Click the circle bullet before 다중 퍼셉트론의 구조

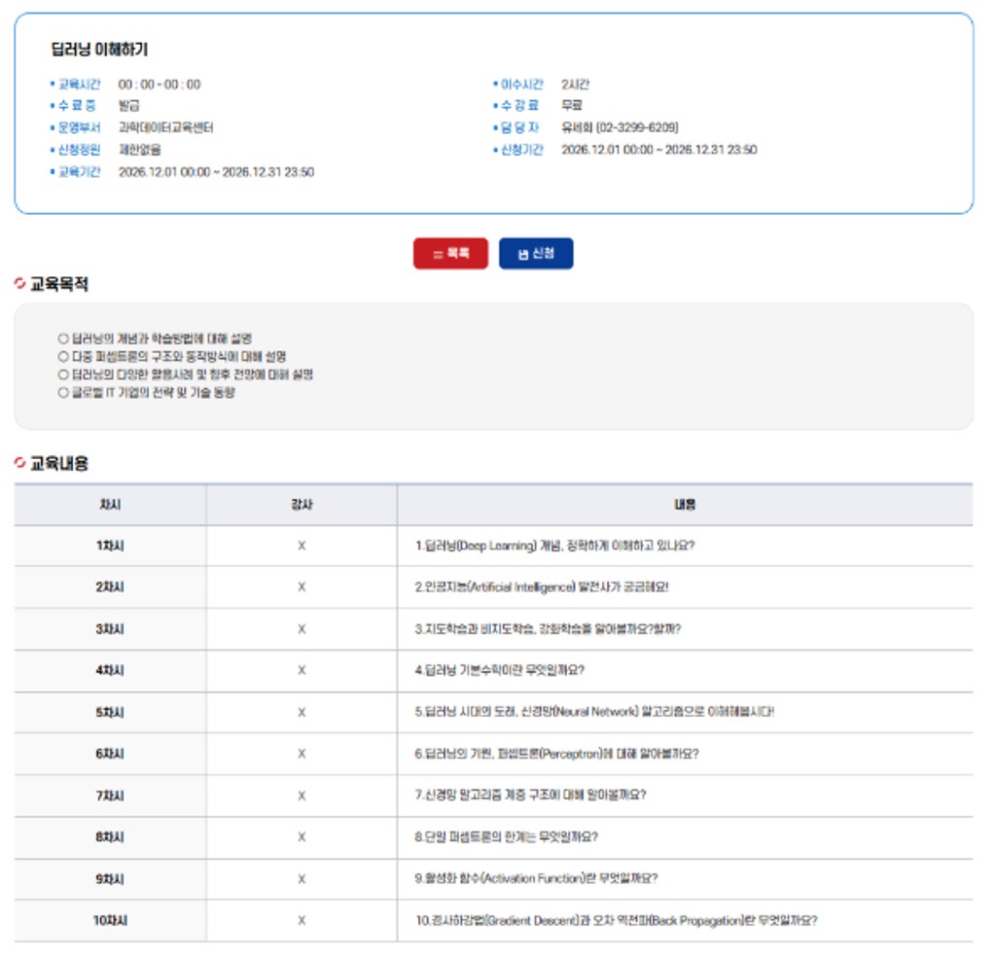tap(63, 357)
